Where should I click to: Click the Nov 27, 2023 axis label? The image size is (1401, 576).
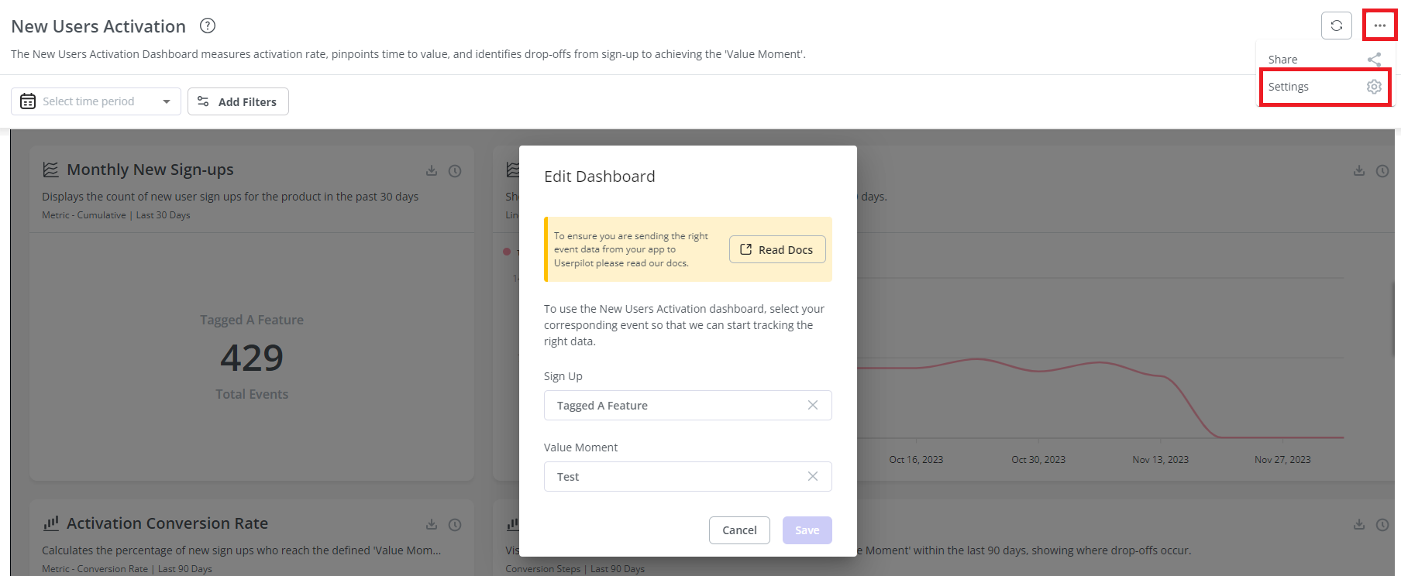point(1282,460)
